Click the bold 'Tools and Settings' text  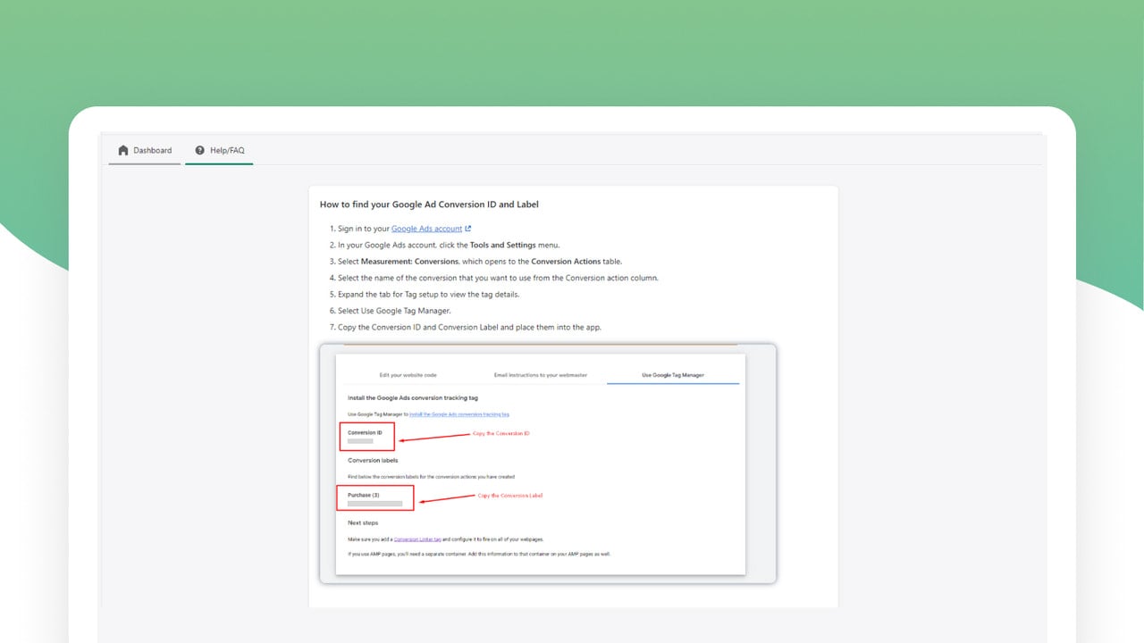(x=503, y=245)
